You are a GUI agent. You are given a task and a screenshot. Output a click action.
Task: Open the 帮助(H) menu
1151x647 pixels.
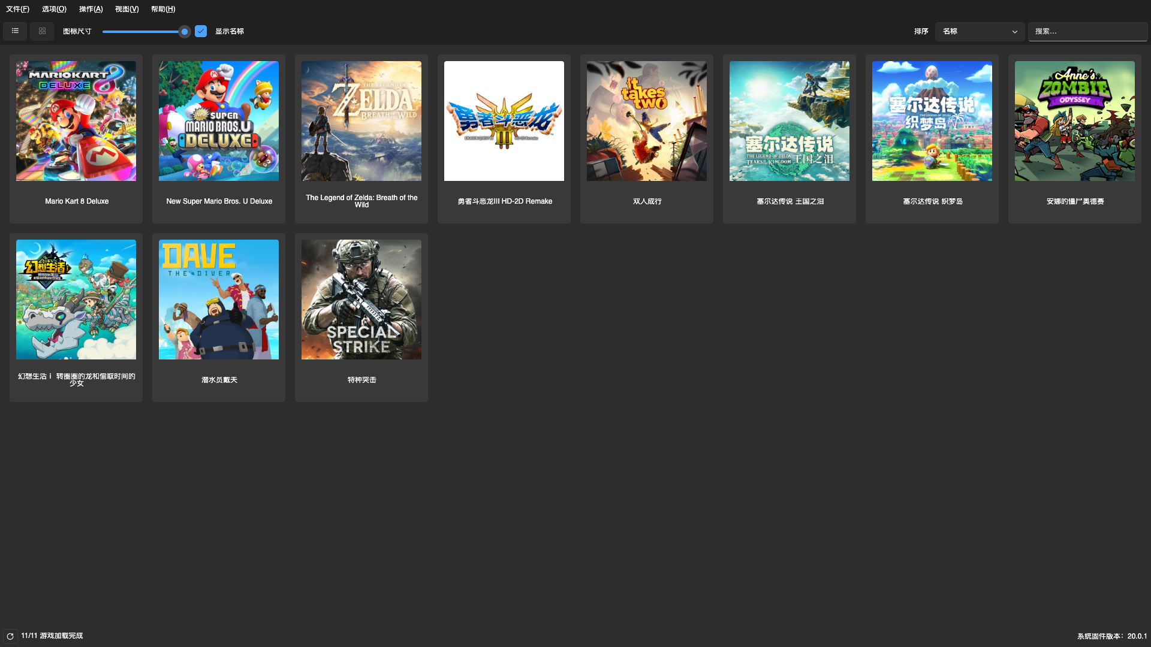163,9
